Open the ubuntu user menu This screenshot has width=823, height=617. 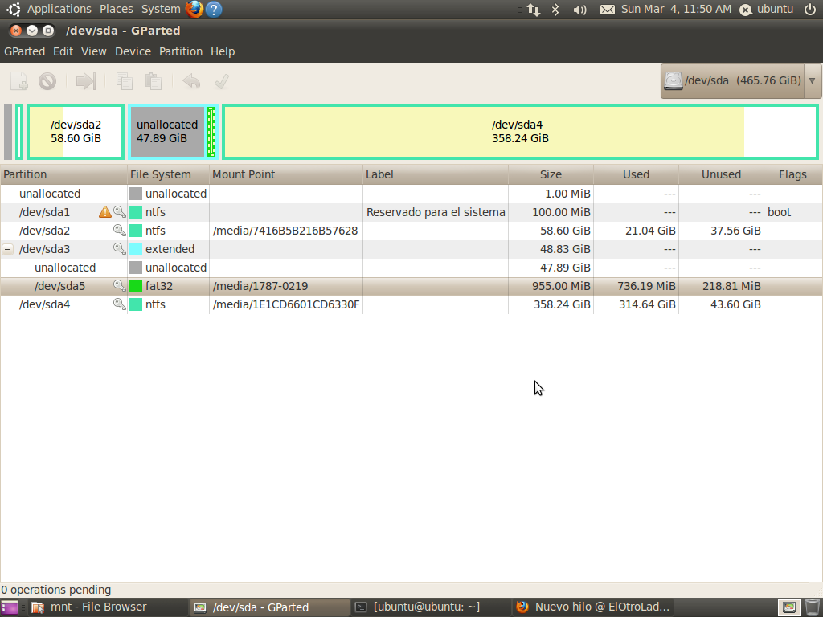[767, 10]
